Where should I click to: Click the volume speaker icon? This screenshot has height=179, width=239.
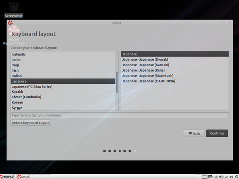pos(221,177)
